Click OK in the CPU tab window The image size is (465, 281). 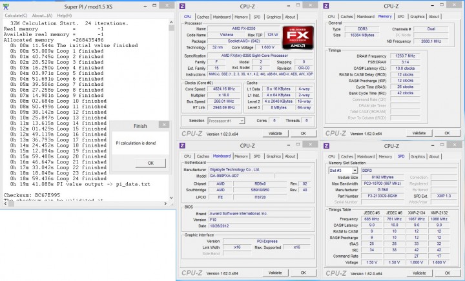coord(304,134)
